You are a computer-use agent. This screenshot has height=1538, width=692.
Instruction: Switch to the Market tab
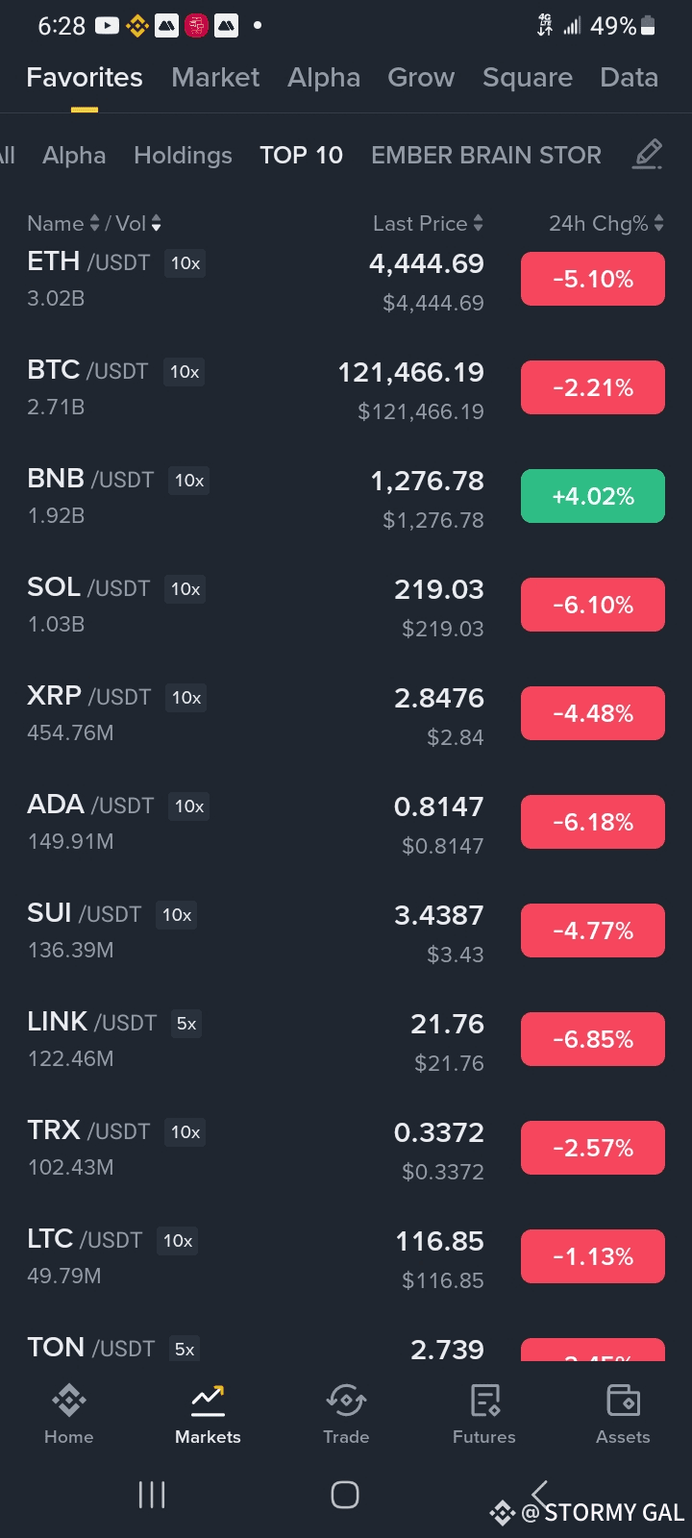[x=215, y=78]
